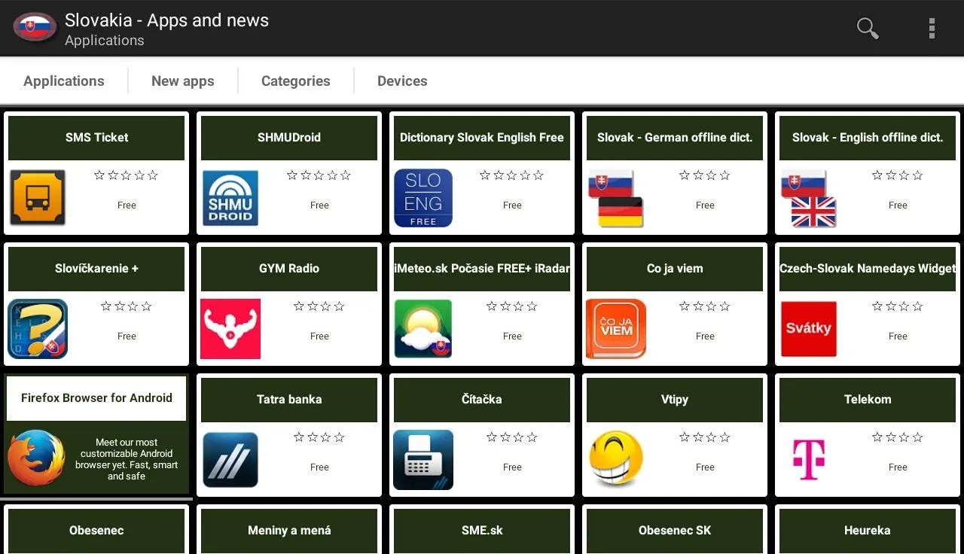Tap the Čo ja viem book icon
The image size is (964, 554).
coord(616,329)
